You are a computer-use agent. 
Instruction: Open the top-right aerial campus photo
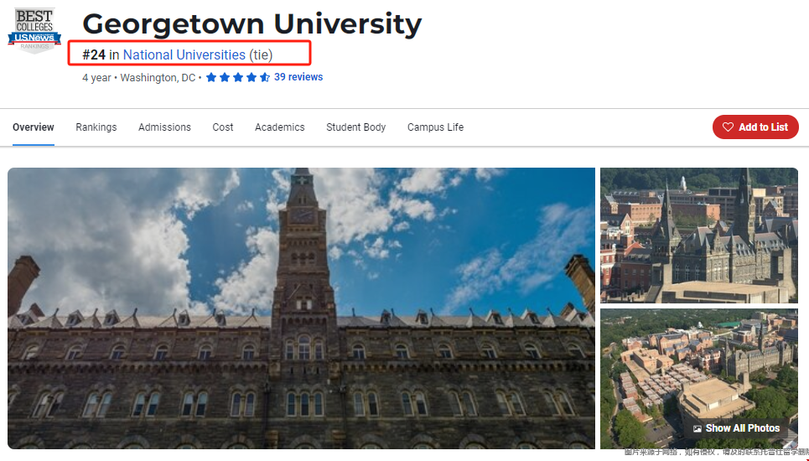(x=698, y=235)
